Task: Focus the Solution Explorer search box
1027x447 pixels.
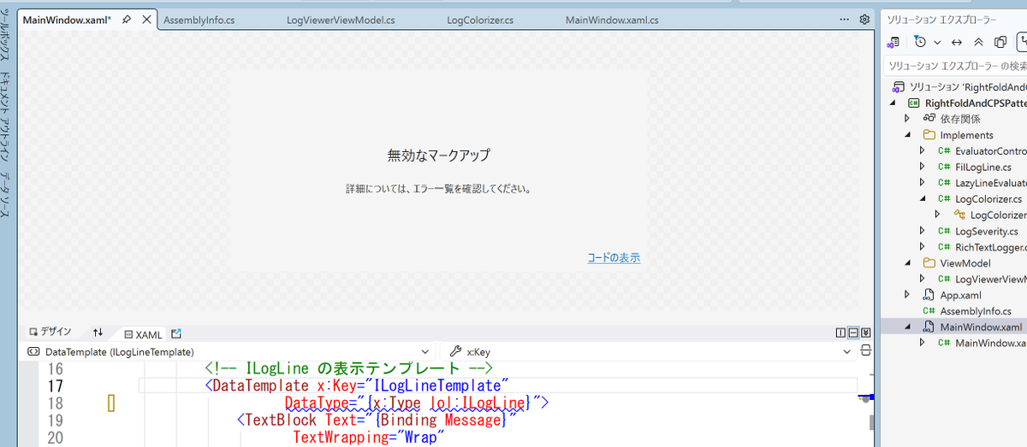Action: 955,66
